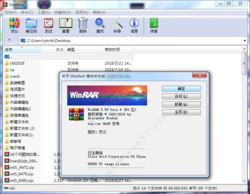Select the mt5_9480.zip archive
This screenshot has width=250, height=194.
[x=19, y=180]
